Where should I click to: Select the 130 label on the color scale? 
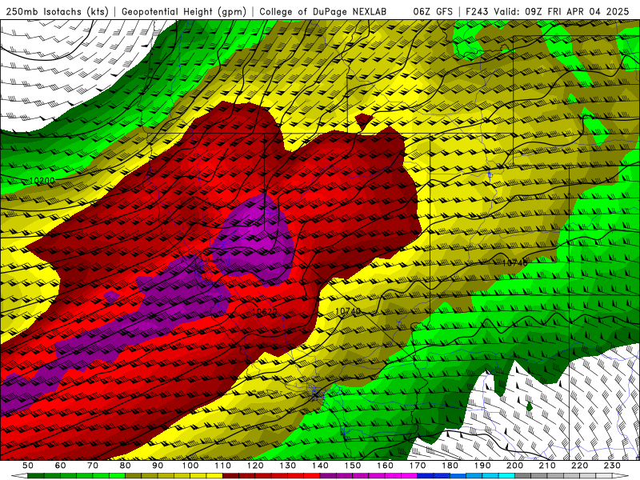288,466
